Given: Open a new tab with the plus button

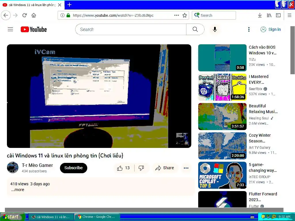Looking at the screenshot, I should click(69, 5).
